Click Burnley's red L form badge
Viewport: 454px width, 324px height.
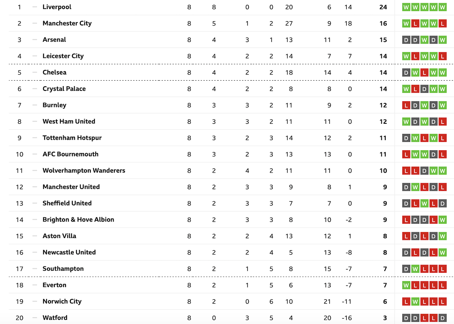point(406,105)
